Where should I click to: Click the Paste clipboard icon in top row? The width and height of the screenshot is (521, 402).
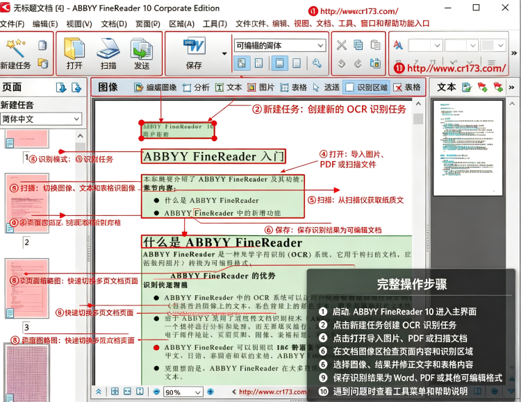375,45
